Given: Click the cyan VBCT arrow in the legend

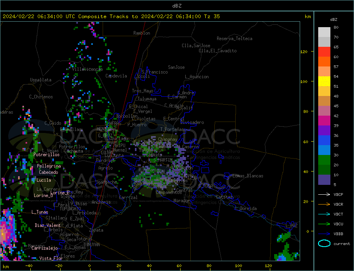Looking at the screenshot, I should pos(324,214).
